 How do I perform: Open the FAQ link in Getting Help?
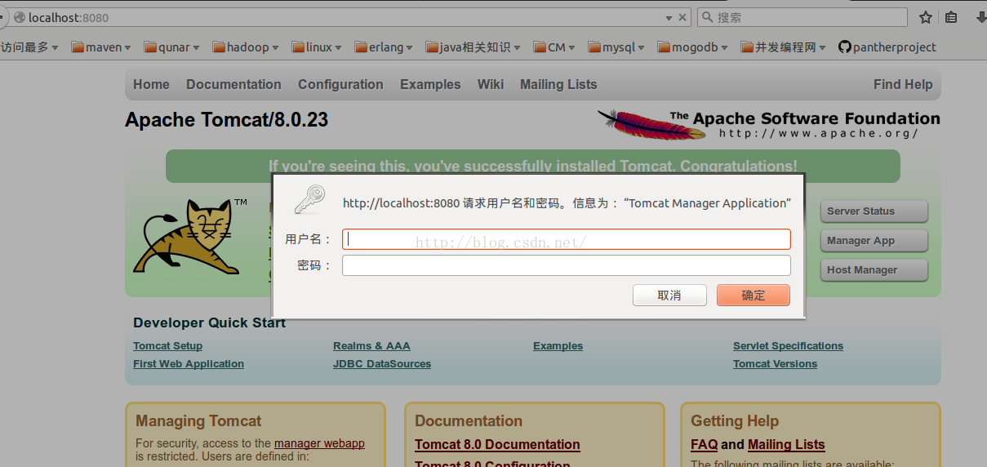704,445
